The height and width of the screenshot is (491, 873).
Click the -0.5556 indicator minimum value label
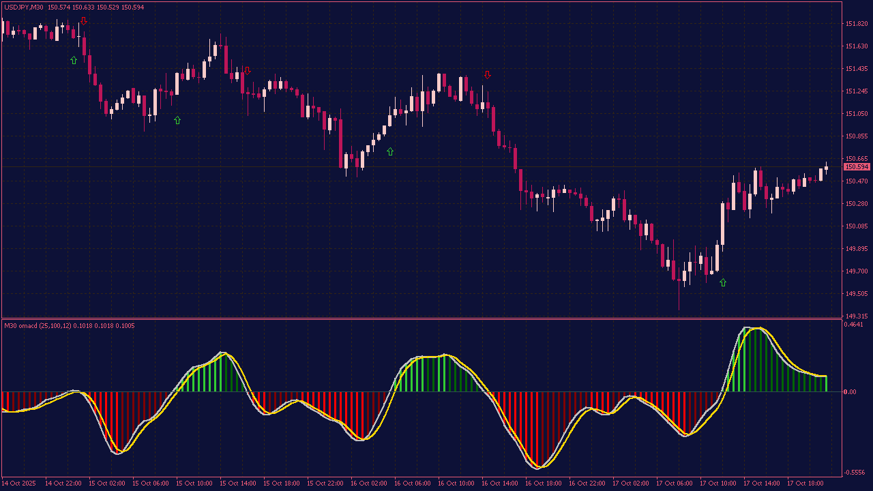click(855, 471)
